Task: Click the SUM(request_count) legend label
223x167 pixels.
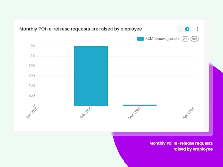Action: pyautogui.click(x=162, y=39)
